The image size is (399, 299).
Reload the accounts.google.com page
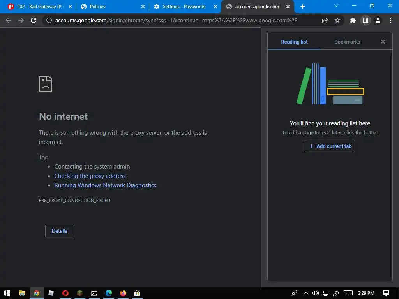point(34,20)
